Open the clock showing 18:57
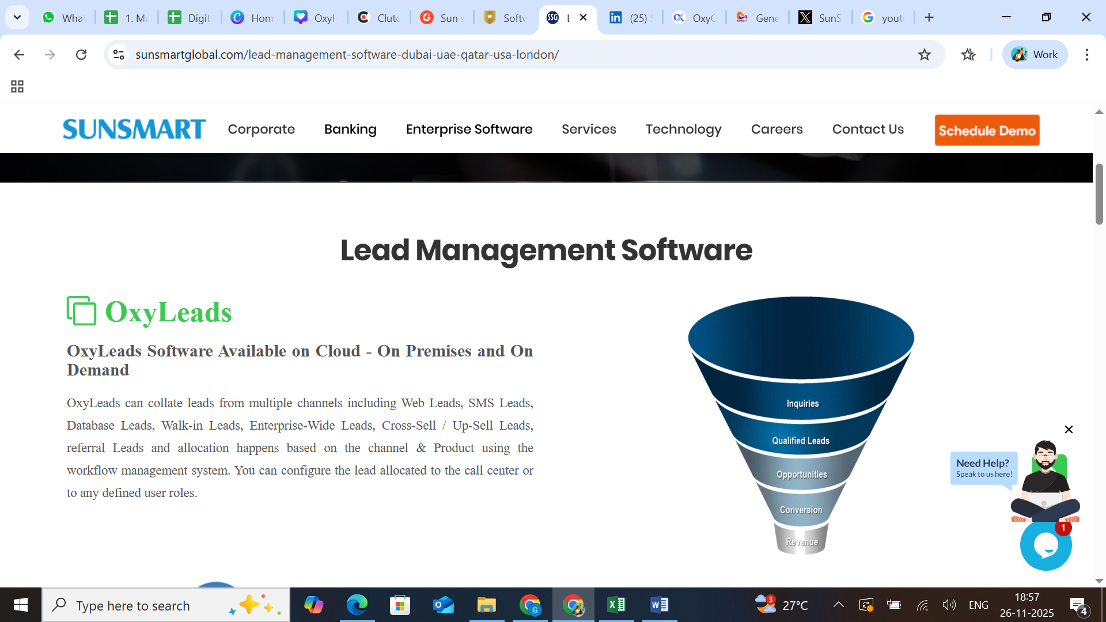The width and height of the screenshot is (1106, 622). [1027, 605]
